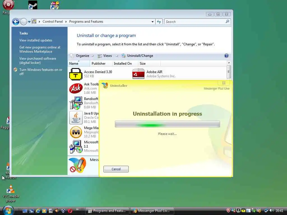
Task: Select the Microsoft 1.1 program icon
Action: [76, 146]
